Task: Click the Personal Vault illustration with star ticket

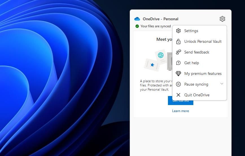Action: 158,60
